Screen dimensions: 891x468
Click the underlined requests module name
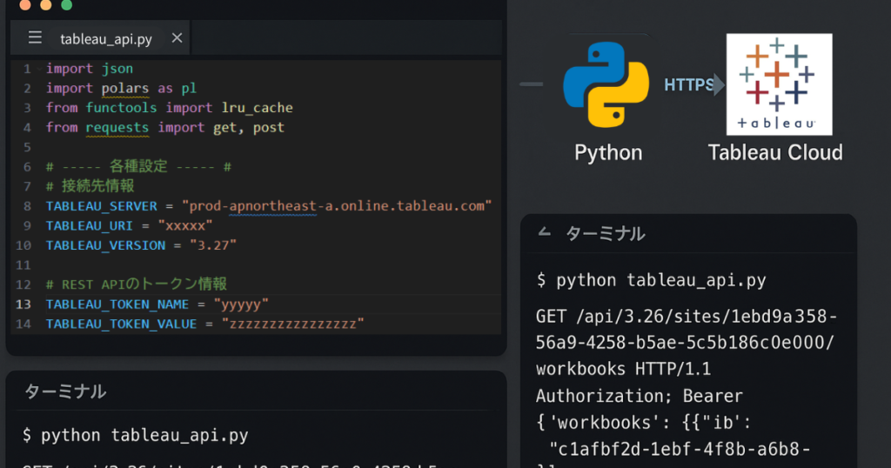(117, 127)
